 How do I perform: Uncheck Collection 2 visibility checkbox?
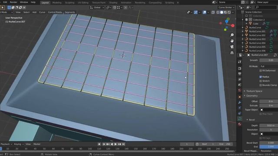pyautogui.click(x=246, y=19)
